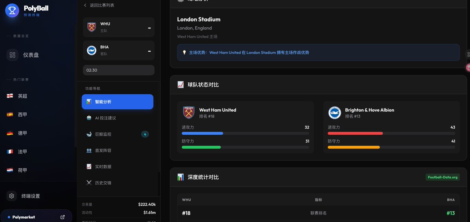Click Brighton & Hove Albion crest in comparison card
Screen dimensions: 470x222
click(x=334, y=113)
